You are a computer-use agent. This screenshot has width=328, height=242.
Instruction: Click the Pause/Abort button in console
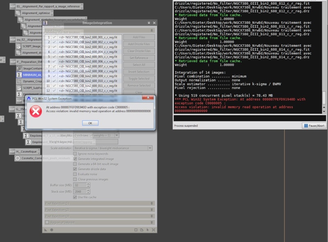[314, 126]
